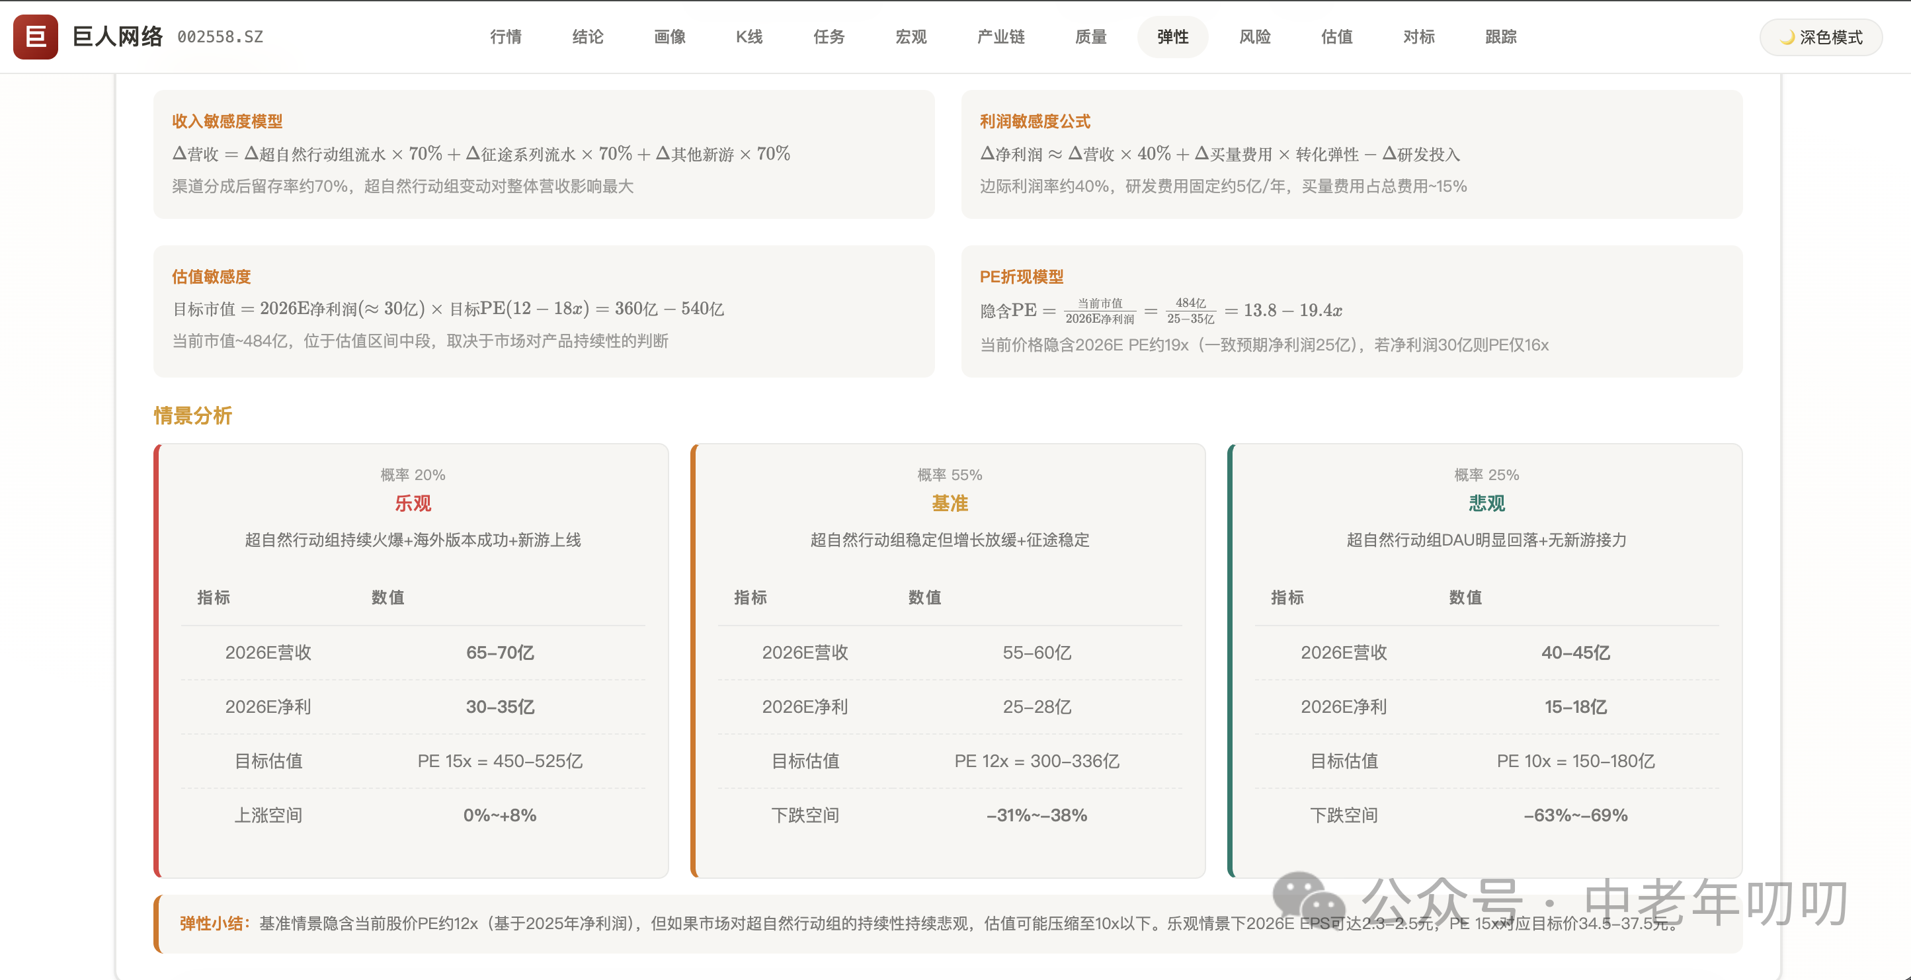Click the 情景分析 section heading
Image resolution: width=1911 pixels, height=980 pixels.
(x=193, y=415)
